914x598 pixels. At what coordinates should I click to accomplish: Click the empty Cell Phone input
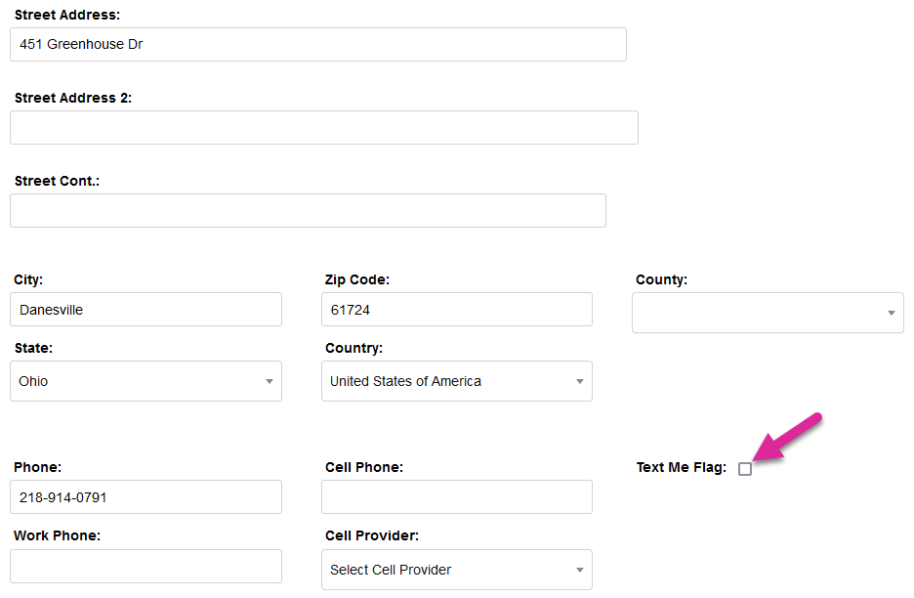tap(456, 497)
